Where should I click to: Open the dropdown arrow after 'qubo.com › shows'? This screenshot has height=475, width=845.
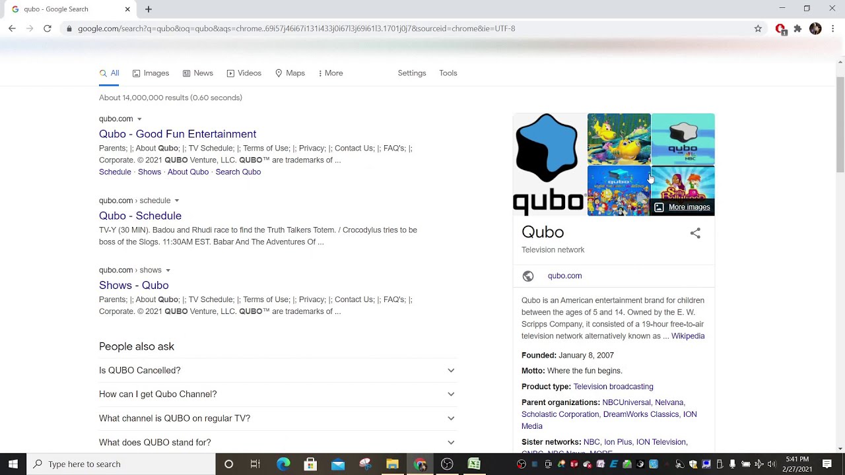[x=168, y=270]
